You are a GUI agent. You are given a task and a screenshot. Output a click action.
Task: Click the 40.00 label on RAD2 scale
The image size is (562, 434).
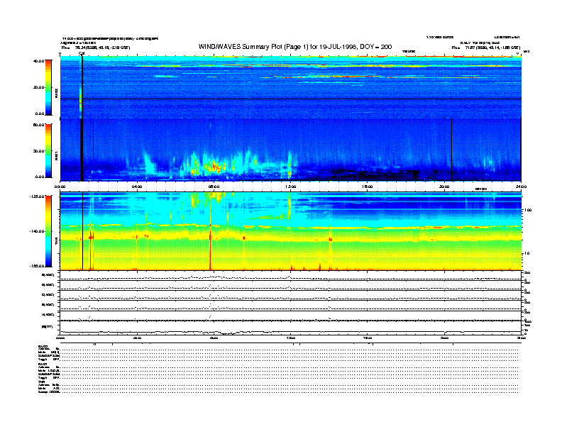[38, 61]
